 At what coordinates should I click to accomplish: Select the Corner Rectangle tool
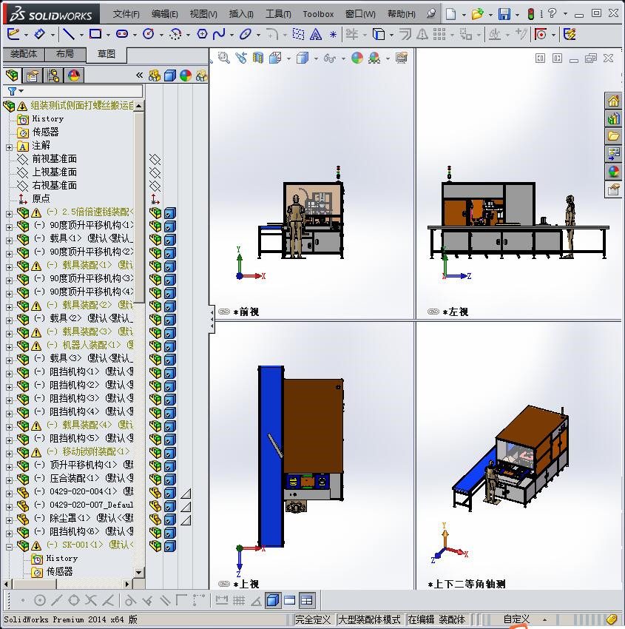tap(95, 34)
